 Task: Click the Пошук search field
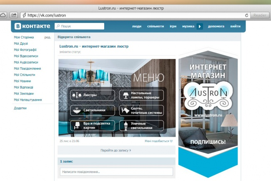[x=79, y=26]
